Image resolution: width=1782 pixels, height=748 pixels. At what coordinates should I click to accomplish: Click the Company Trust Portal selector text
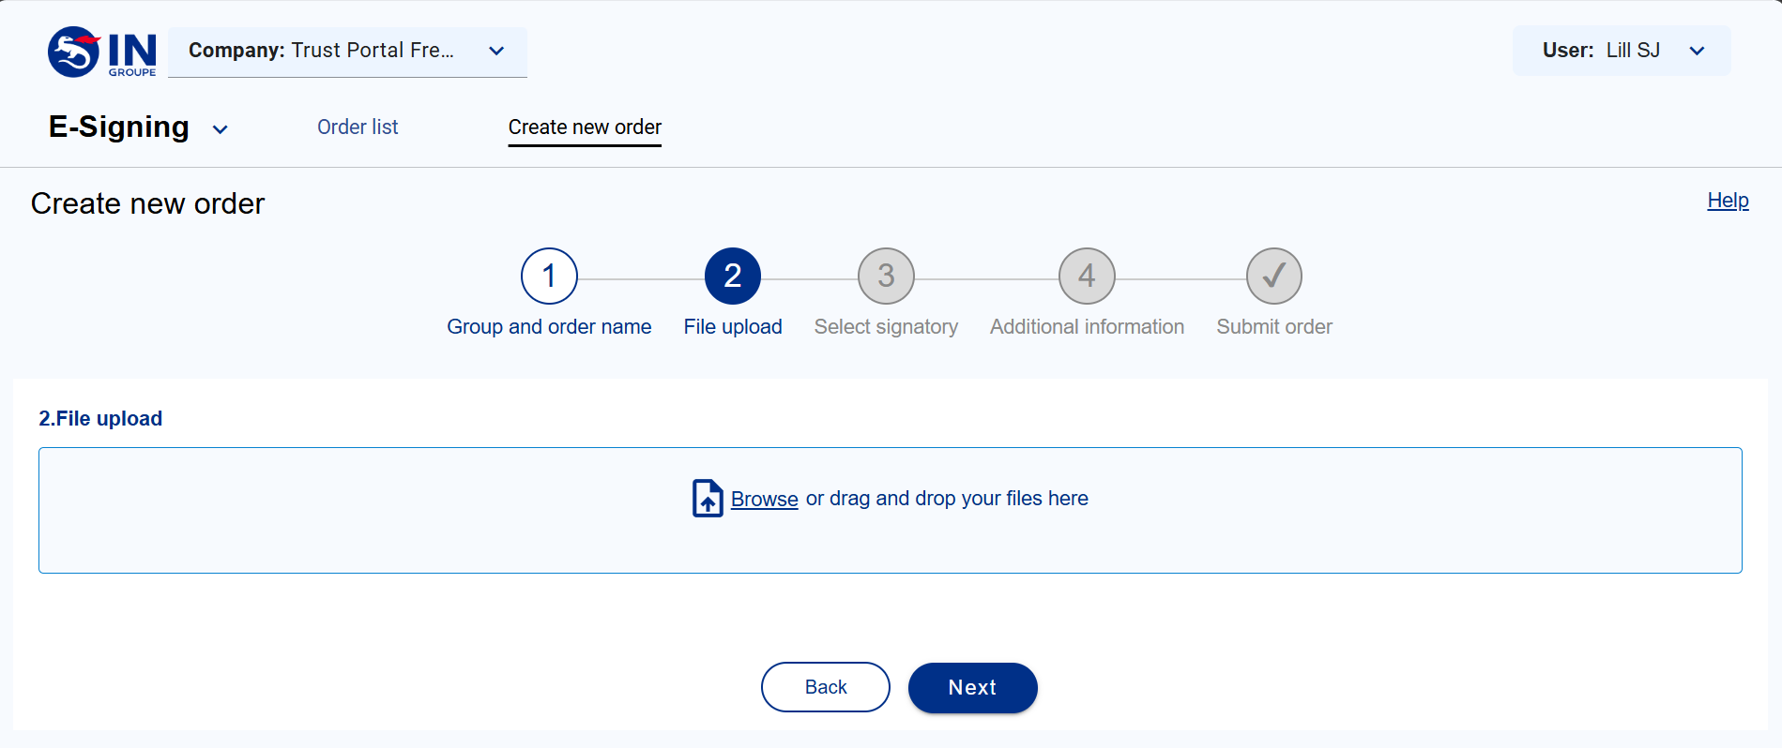point(321,51)
